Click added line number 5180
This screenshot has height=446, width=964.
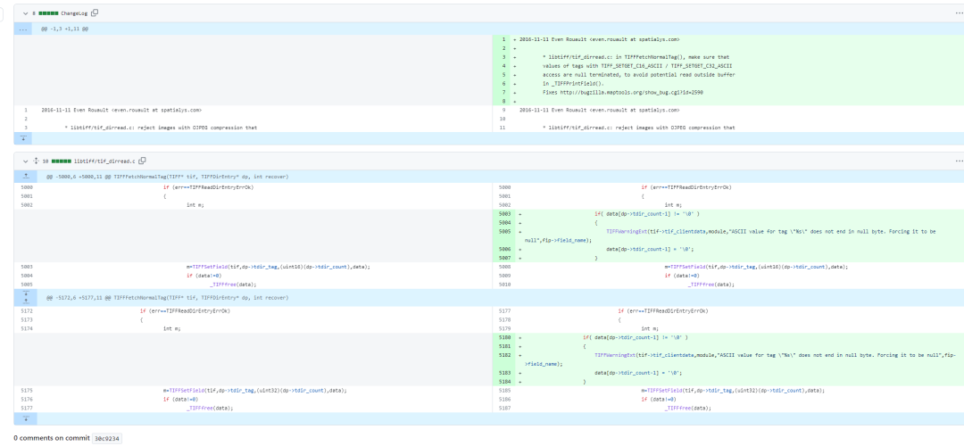click(x=506, y=337)
